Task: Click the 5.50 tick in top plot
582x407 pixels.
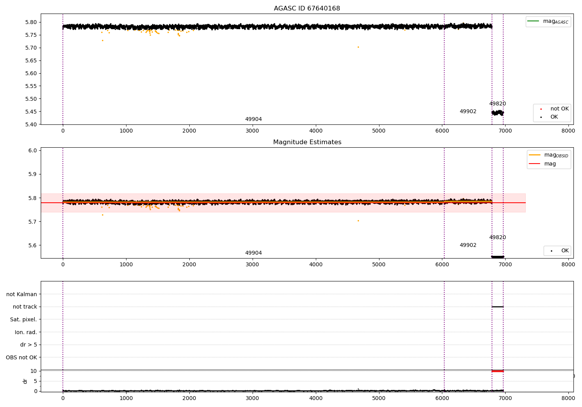Action: 31,99
